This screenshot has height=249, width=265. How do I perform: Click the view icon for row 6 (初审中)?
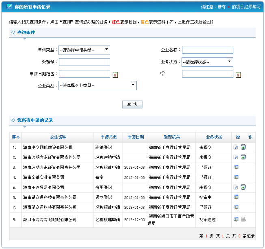236,197
